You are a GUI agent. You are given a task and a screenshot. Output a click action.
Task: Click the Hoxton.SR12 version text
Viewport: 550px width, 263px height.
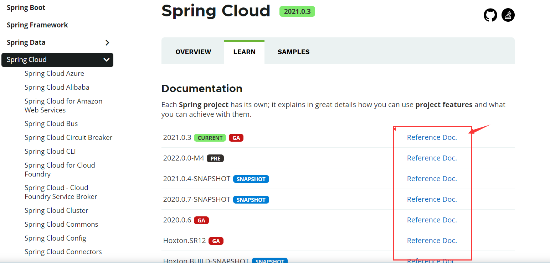185,241
